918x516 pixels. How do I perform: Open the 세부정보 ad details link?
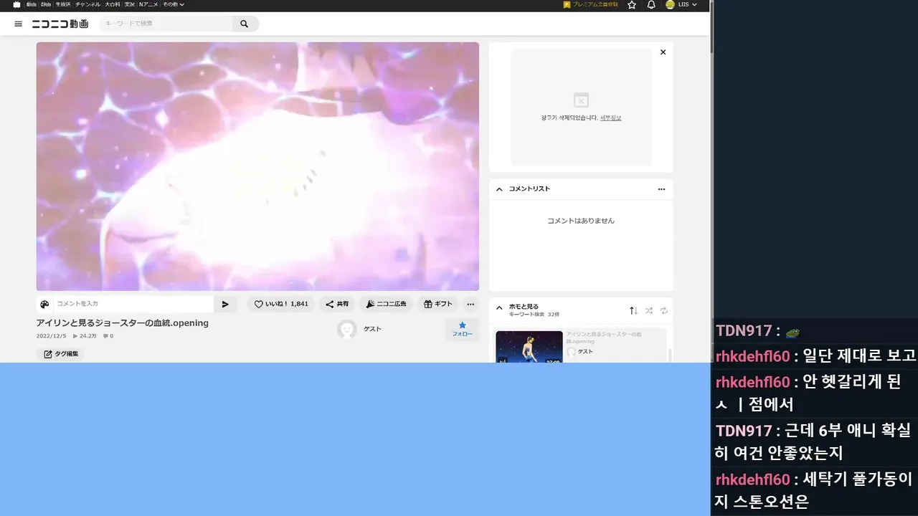click(x=610, y=118)
